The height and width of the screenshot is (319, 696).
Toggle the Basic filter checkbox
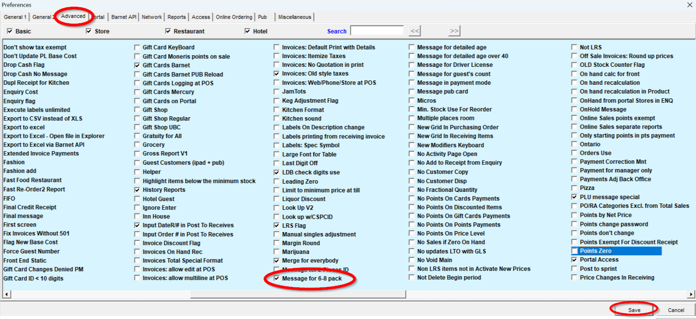point(10,31)
